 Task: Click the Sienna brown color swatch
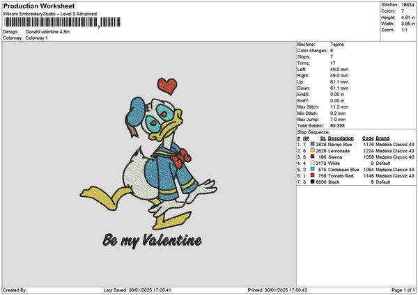pyautogui.click(x=312, y=157)
